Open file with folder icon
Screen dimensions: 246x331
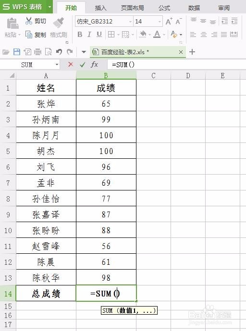pyautogui.click(x=6, y=52)
